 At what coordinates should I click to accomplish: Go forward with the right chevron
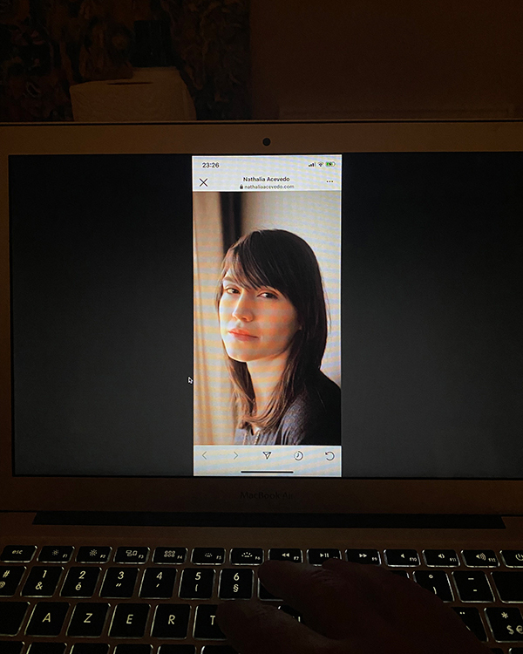(235, 455)
